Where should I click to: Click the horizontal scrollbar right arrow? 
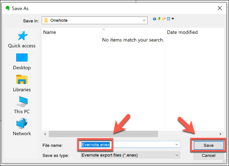pyautogui.click(x=220, y=134)
